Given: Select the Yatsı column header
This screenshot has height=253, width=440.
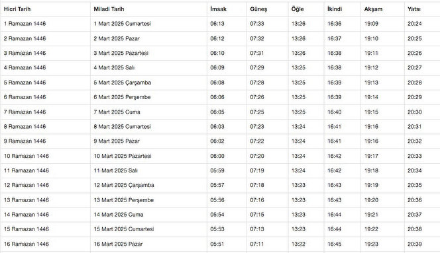Looking at the screenshot, I should coord(414,9).
